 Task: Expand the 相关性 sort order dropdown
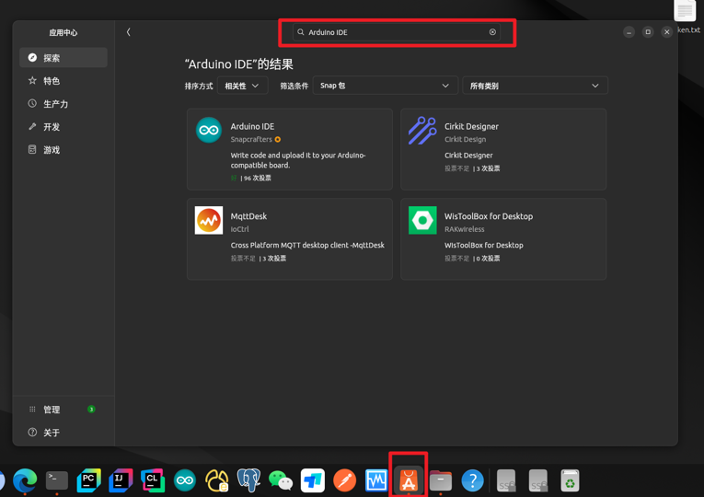pyautogui.click(x=243, y=86)
